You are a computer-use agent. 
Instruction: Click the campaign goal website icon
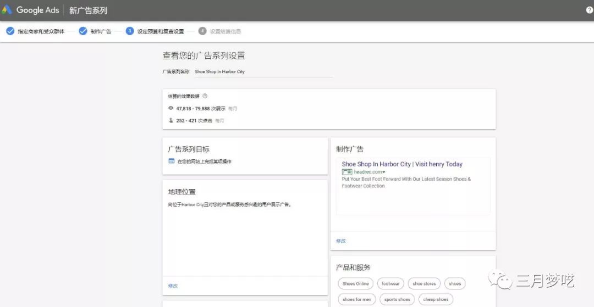click(171, 161)
